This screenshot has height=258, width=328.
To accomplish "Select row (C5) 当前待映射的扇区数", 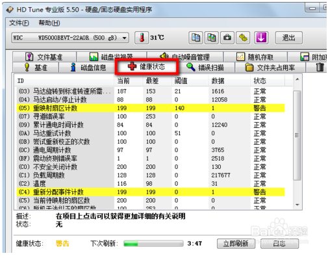I will coord(151,200).
